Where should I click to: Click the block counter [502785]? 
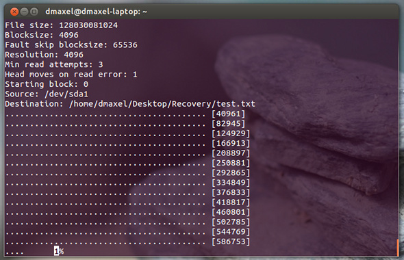(x=231, y=222)
